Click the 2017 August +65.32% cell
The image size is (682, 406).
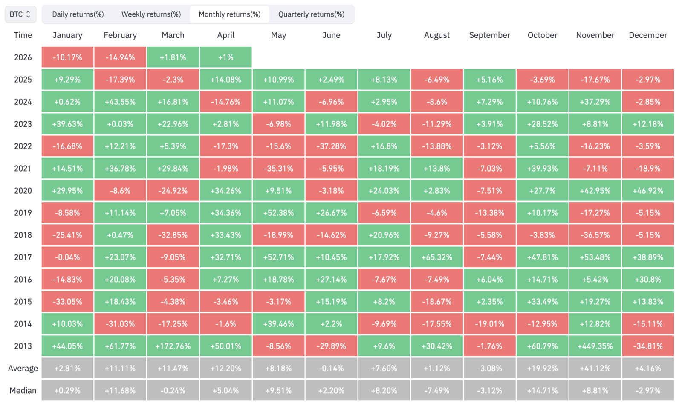pos(436,257)
